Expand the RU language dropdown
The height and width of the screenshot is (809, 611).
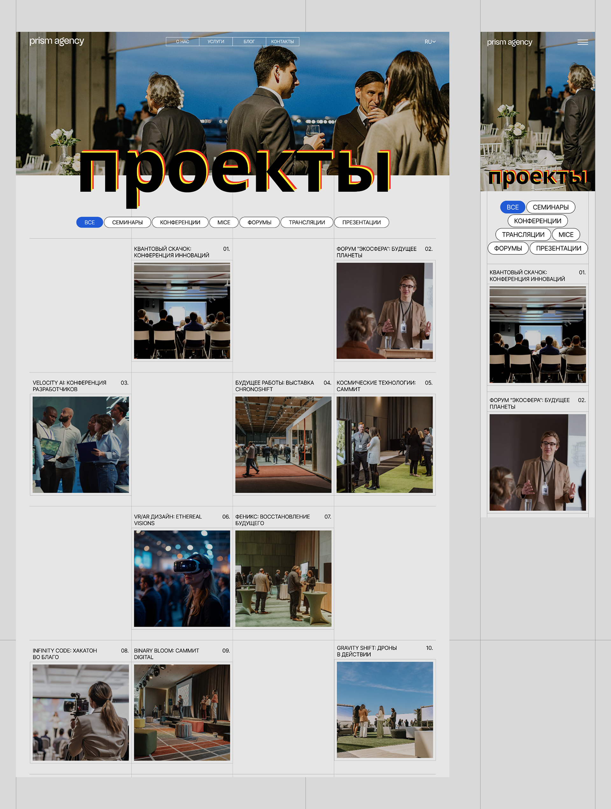(x=430, y=42)
